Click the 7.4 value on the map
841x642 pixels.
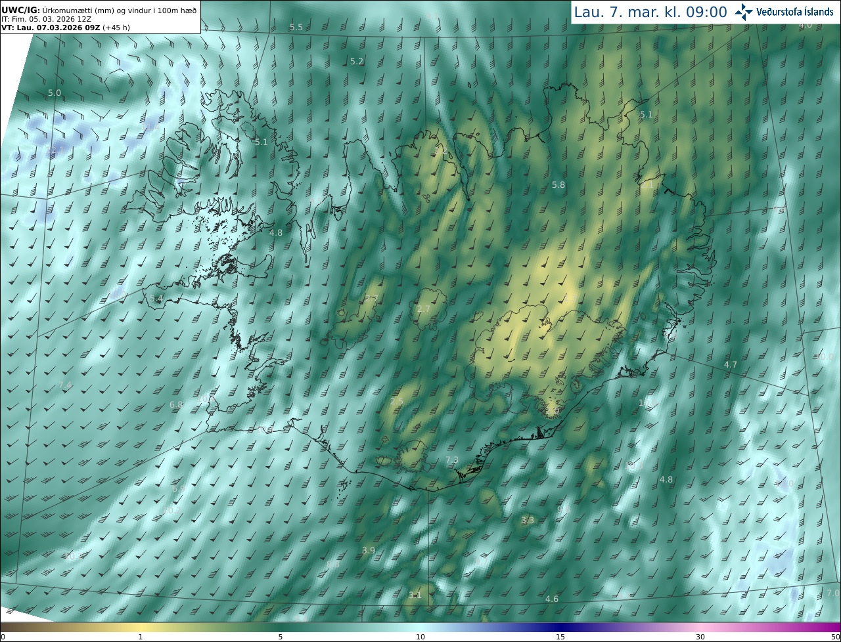click(65, 385)
